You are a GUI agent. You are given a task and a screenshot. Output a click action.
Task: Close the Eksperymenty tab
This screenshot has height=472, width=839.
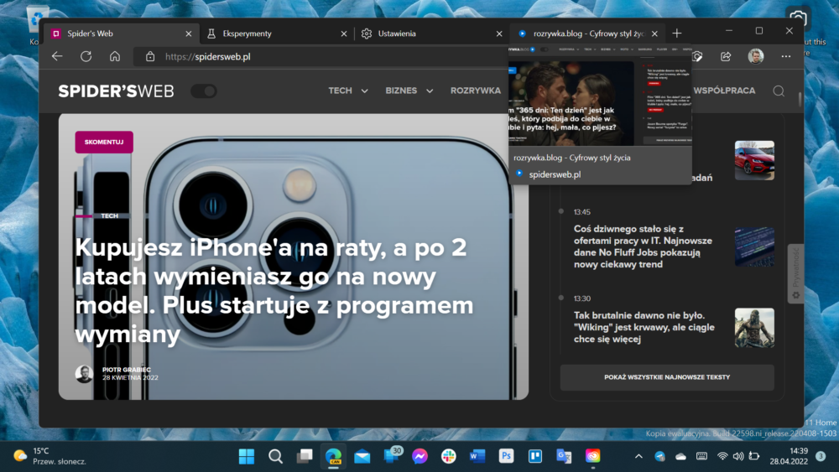(343, 34)
